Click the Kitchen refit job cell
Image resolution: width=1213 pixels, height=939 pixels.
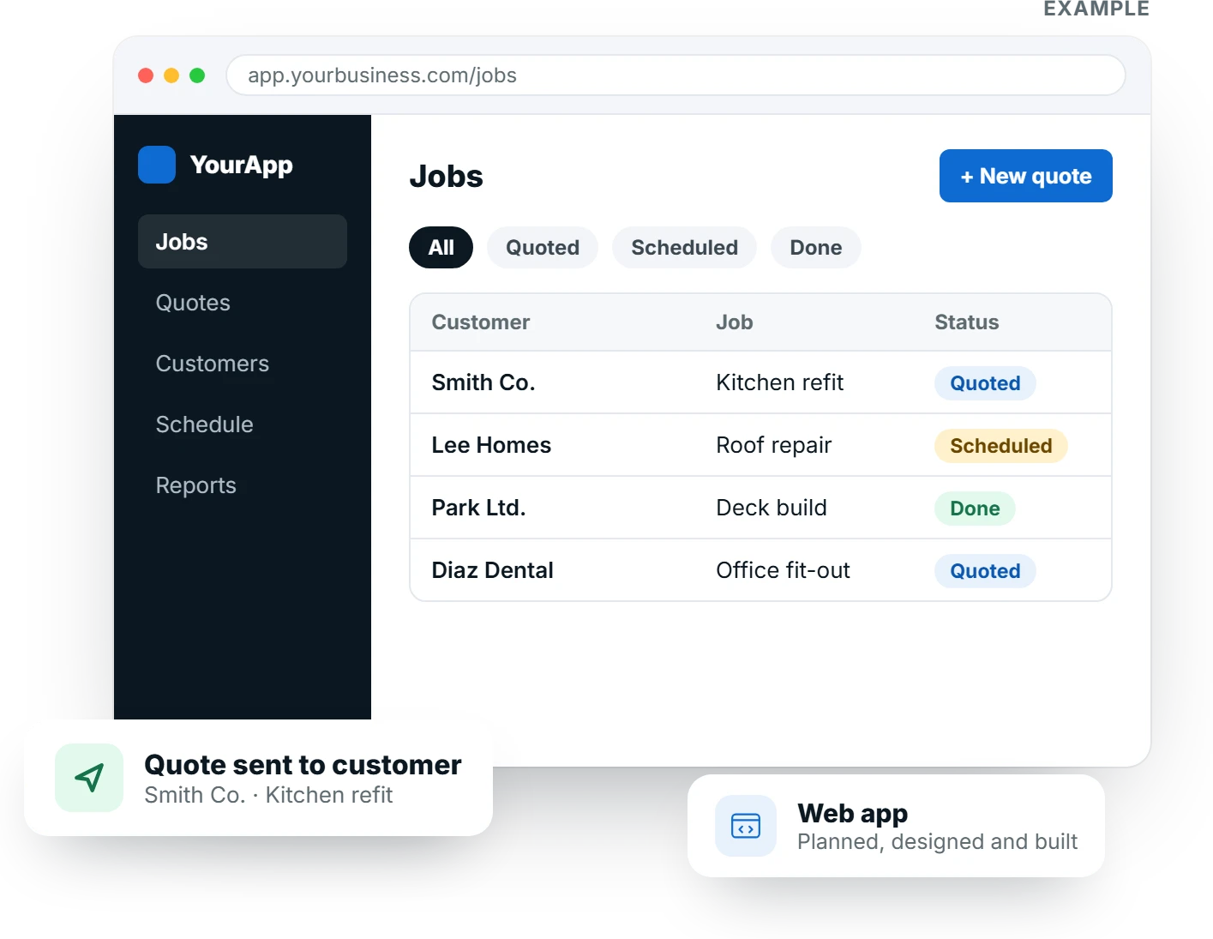(x=780, y=382)
